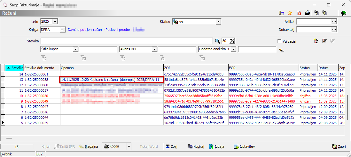Viewport: 351px width, 157px height.
Task: Click the data import icon with upward arrow
Action: click(325, 13)
